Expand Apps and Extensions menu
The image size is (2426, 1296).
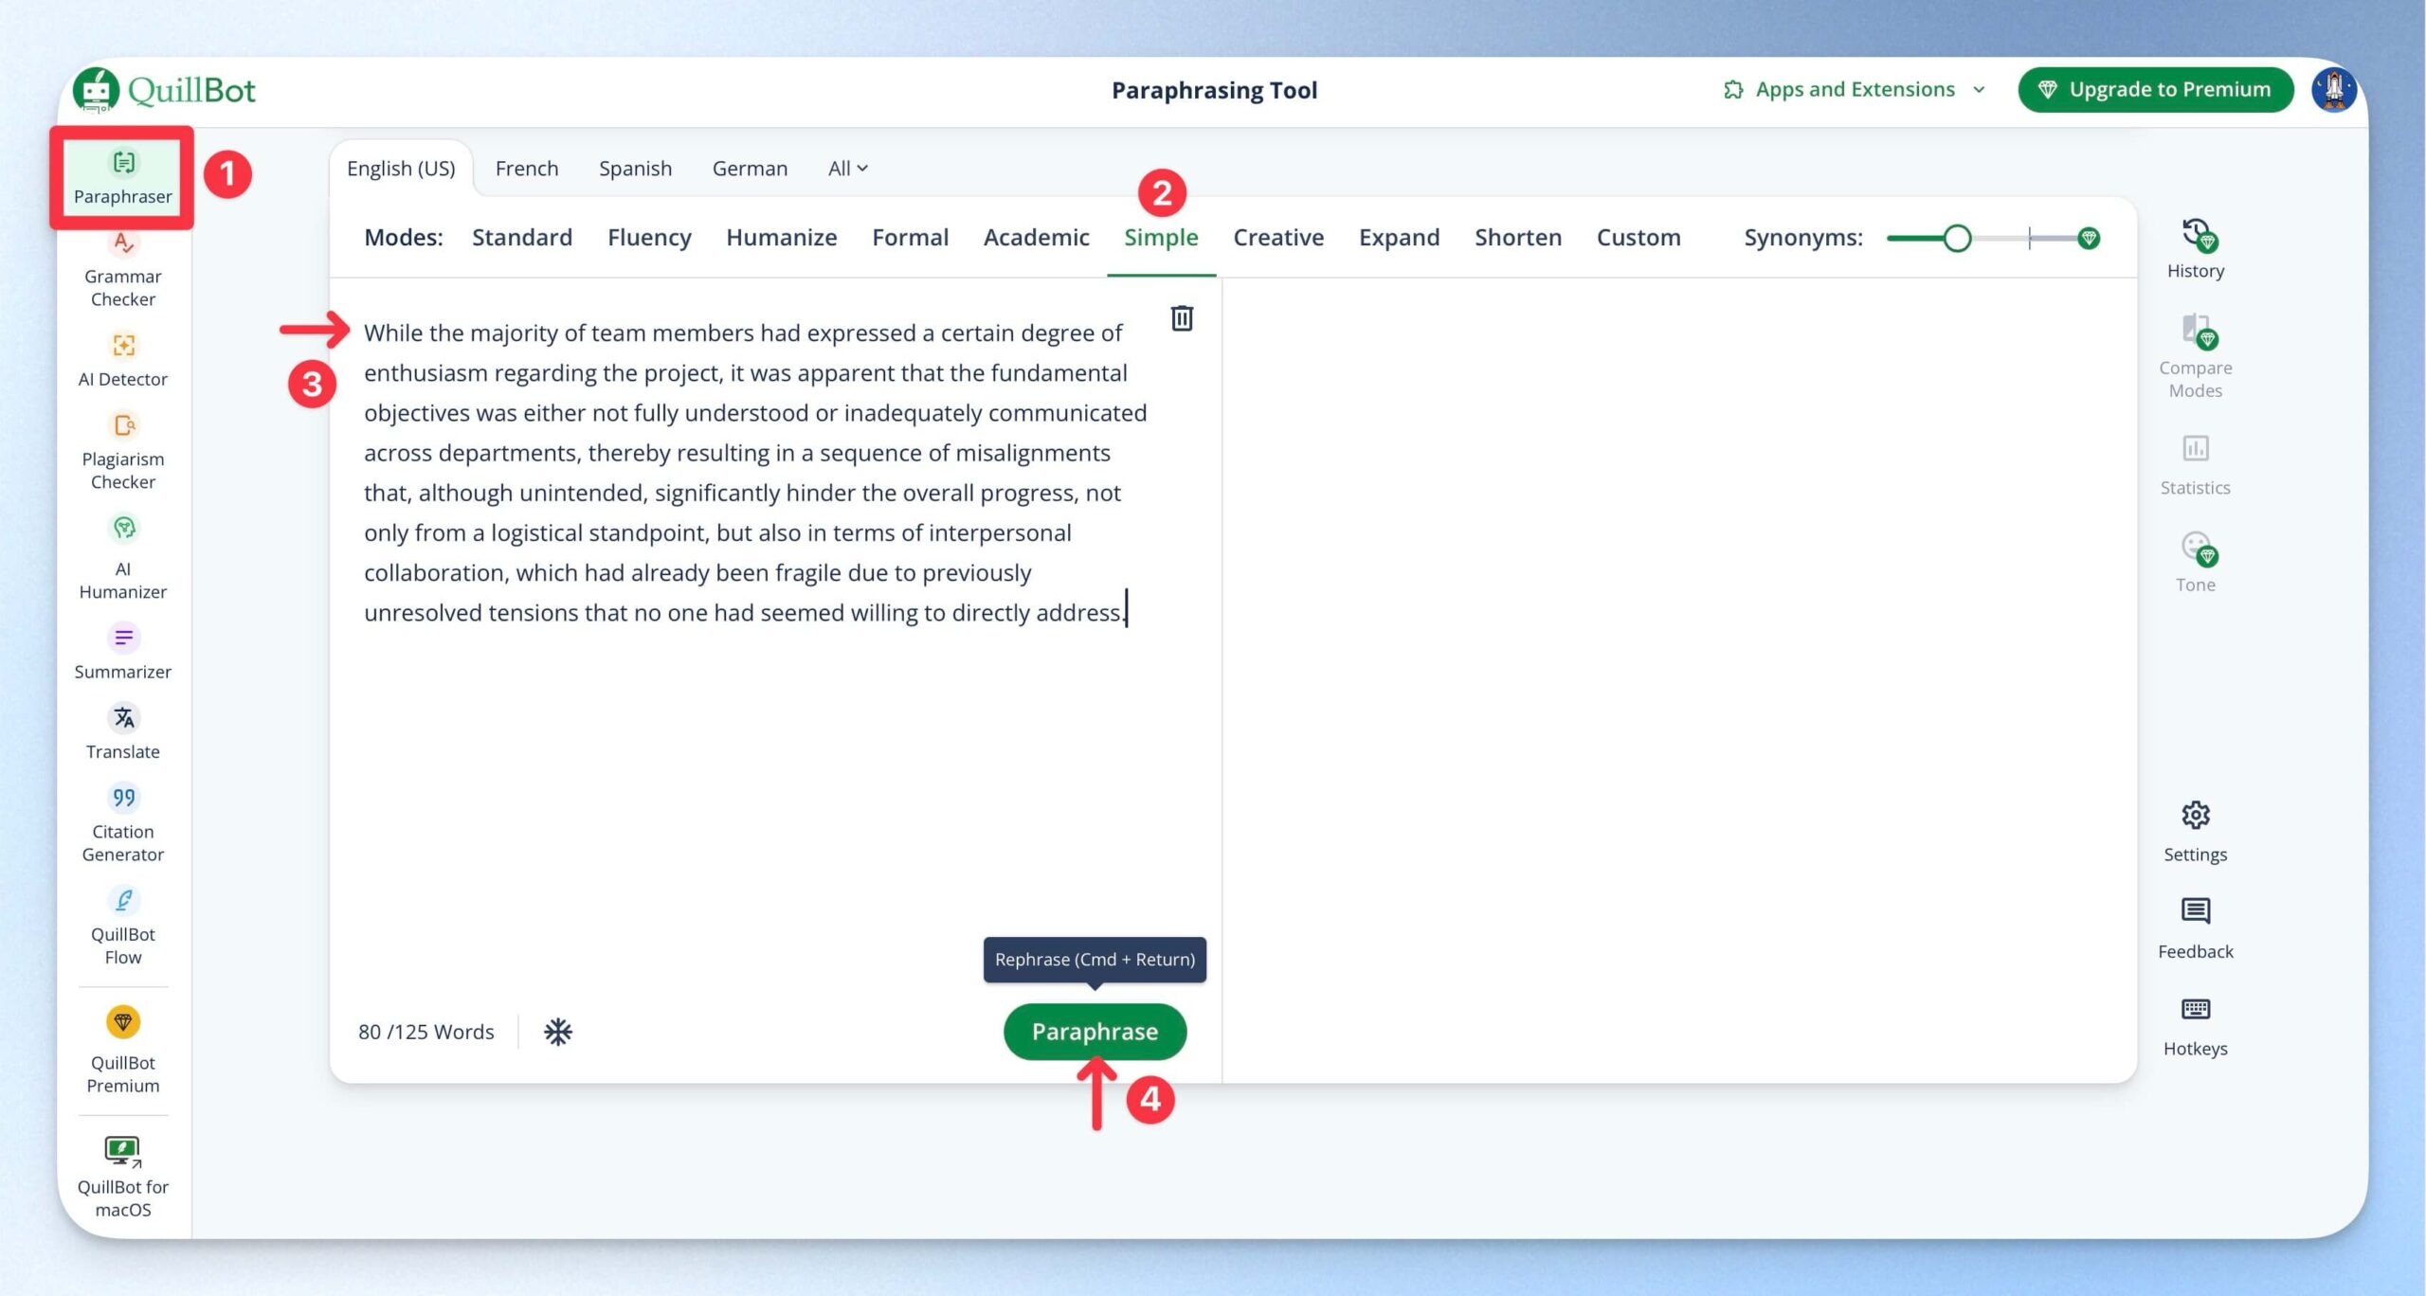point(1855,90)
